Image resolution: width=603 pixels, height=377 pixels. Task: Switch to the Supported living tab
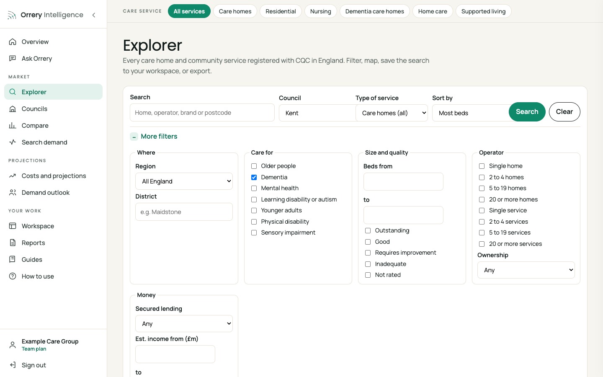483,11
